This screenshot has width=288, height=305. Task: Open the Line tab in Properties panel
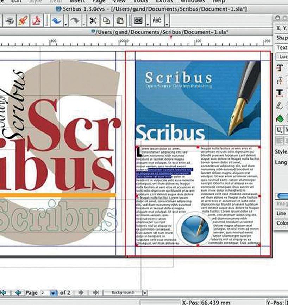[282, 213]
